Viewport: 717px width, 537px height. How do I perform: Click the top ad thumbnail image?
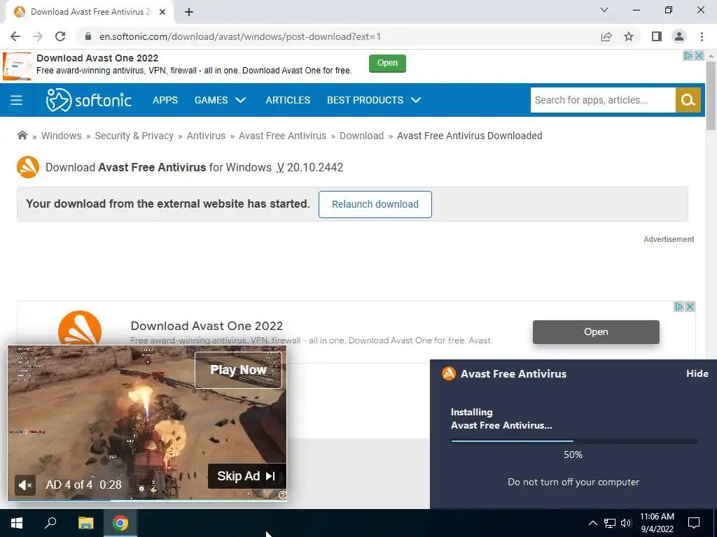[x=17, y=66]
